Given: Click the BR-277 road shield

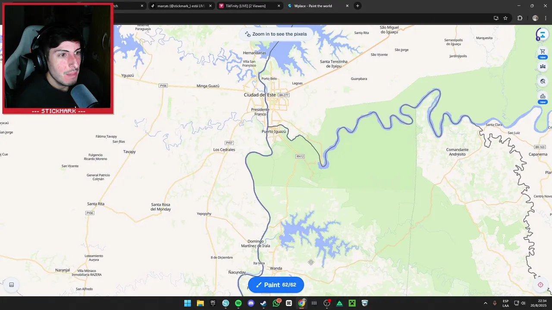Looking at the screenshot, I should [x=283, y=95].
